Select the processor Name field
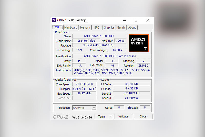The height and width of the screenshot is (137, 205). click(x=99, y=36)
